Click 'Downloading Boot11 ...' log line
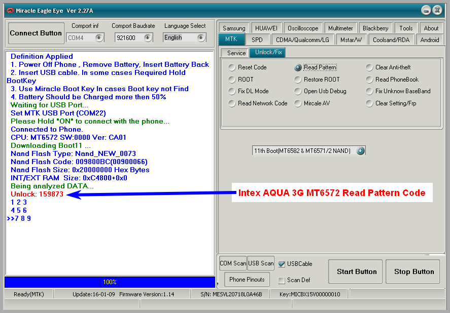The image size is (450, 313). (x=51, y=145)
